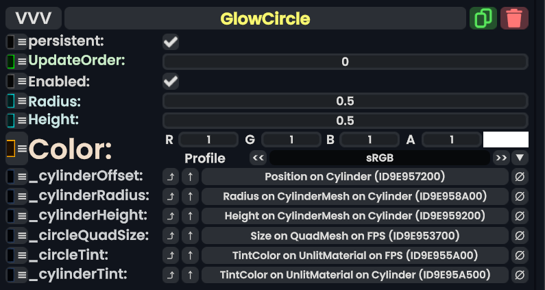Click the Radius value field
545x290 pixels.
tap(345, 101)
